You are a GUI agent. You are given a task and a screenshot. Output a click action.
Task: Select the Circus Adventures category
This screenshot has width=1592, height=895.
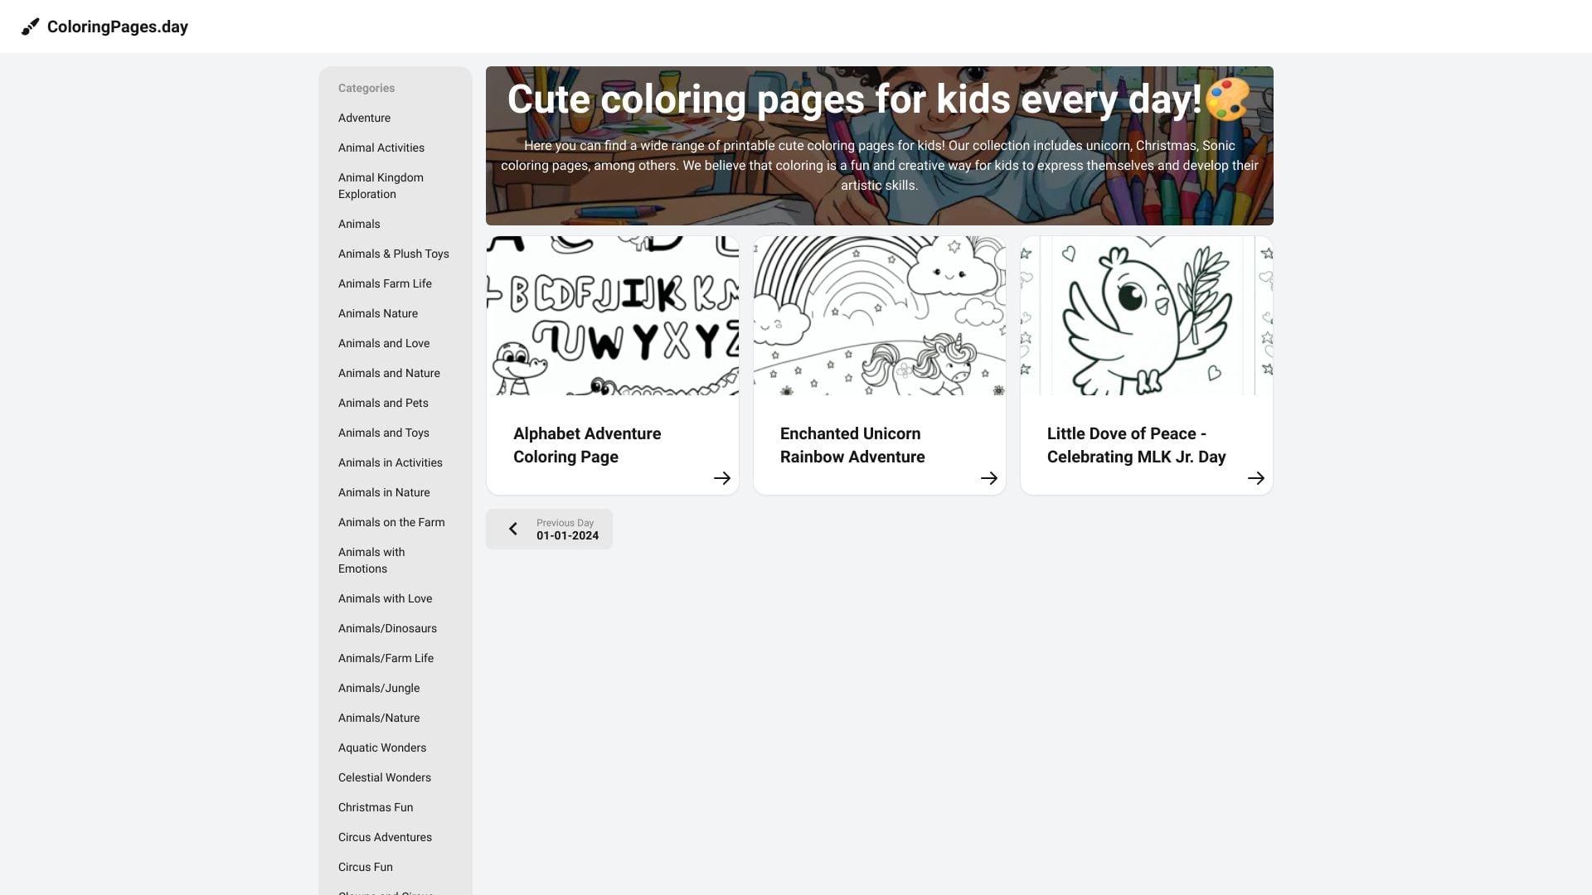(385, 837)
